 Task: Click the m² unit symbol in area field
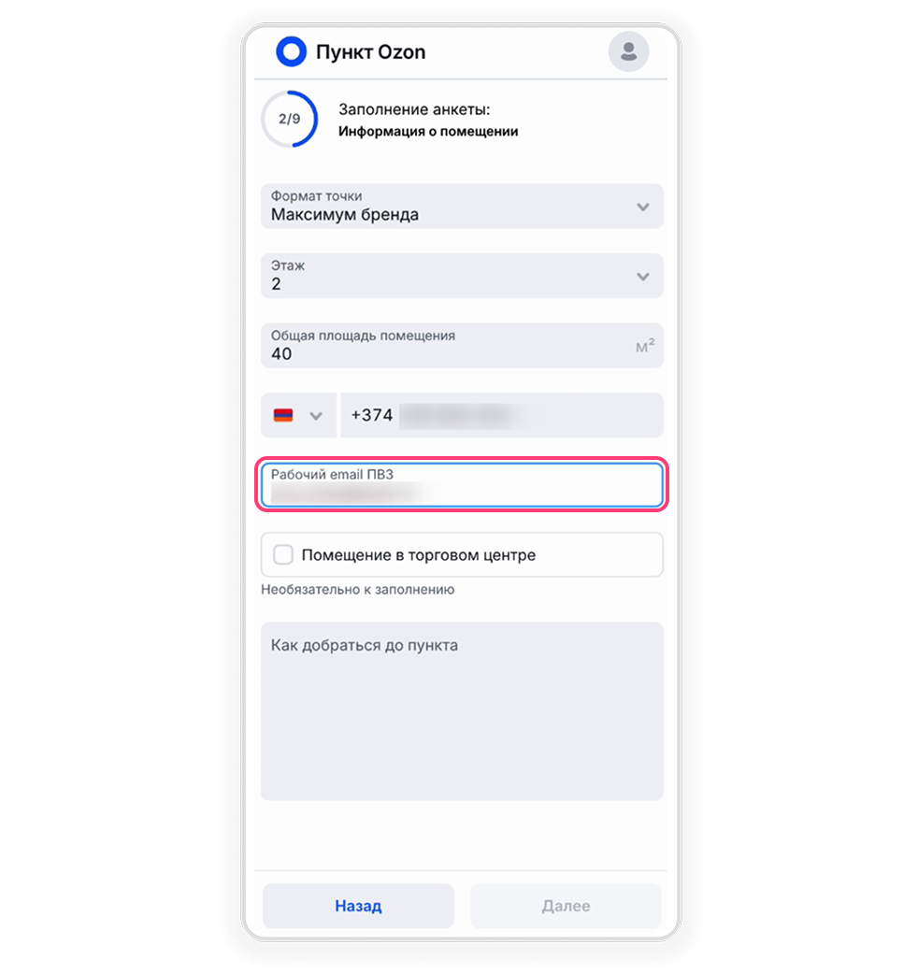coord(645,346)
